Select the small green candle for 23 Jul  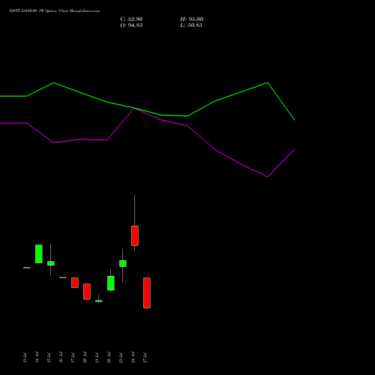point(123,263)
